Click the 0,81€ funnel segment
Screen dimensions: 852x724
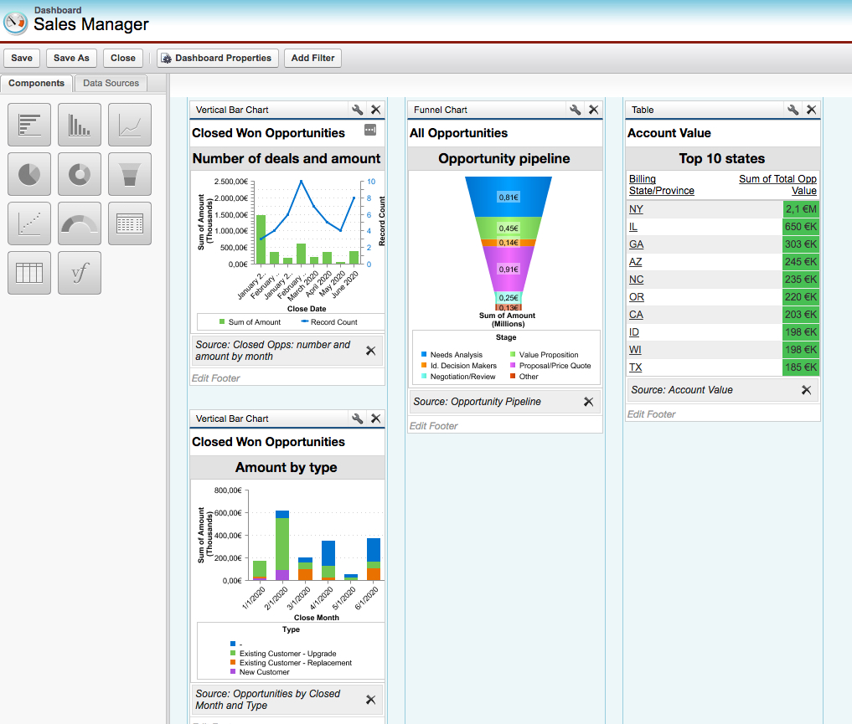click(x=509, y=197)
